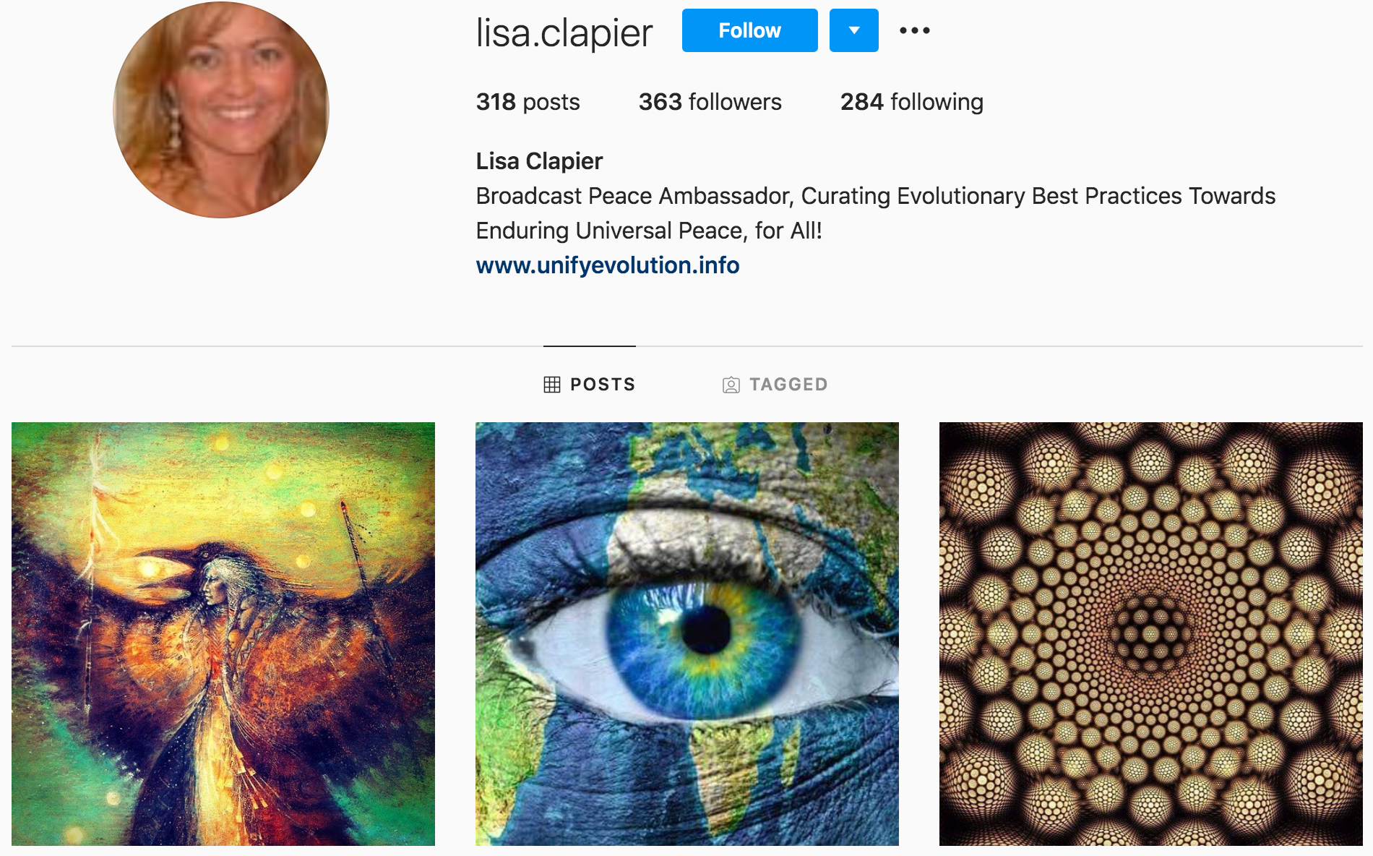Switch to the Tagged tab
The image size is (1373, 856).
pos(775,384)
